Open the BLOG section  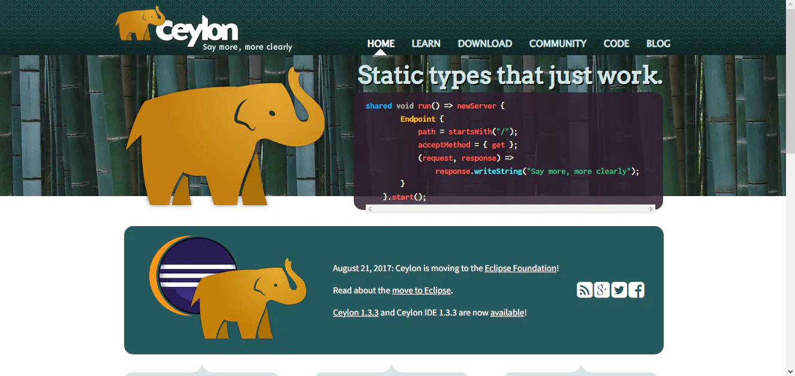click(658, 43)
